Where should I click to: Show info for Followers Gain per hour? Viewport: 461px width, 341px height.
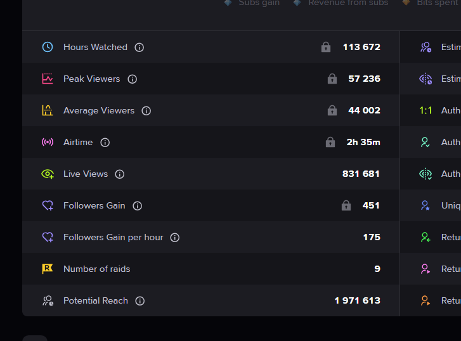[x=175, y=237]
